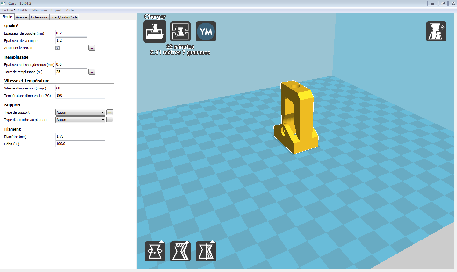Click the save toolpath icon

point(180,31)
